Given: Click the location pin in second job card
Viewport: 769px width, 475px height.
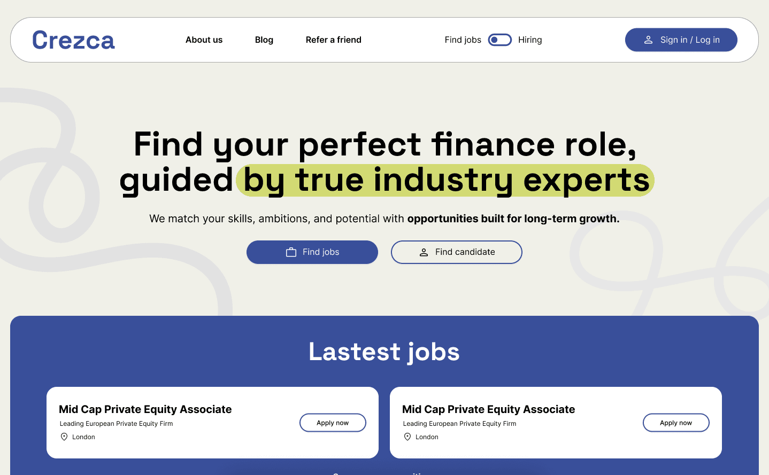Looking at the screenshot, I should coord(407,437).
